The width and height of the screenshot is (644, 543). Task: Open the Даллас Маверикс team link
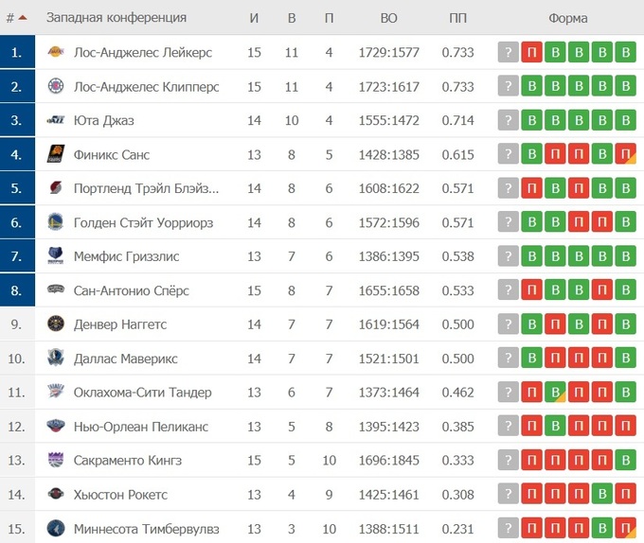coord(125,359)
